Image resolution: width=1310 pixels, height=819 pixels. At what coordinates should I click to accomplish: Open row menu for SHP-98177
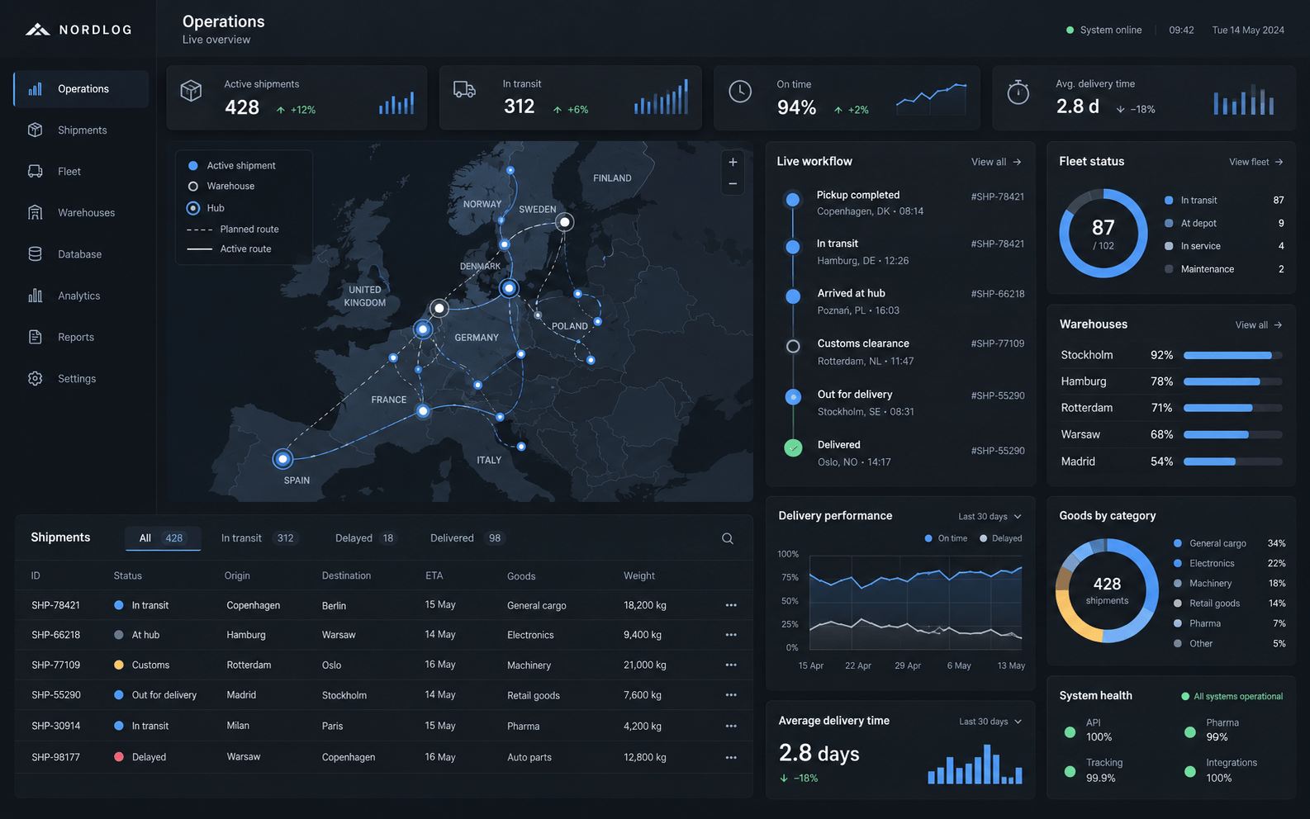731,757
